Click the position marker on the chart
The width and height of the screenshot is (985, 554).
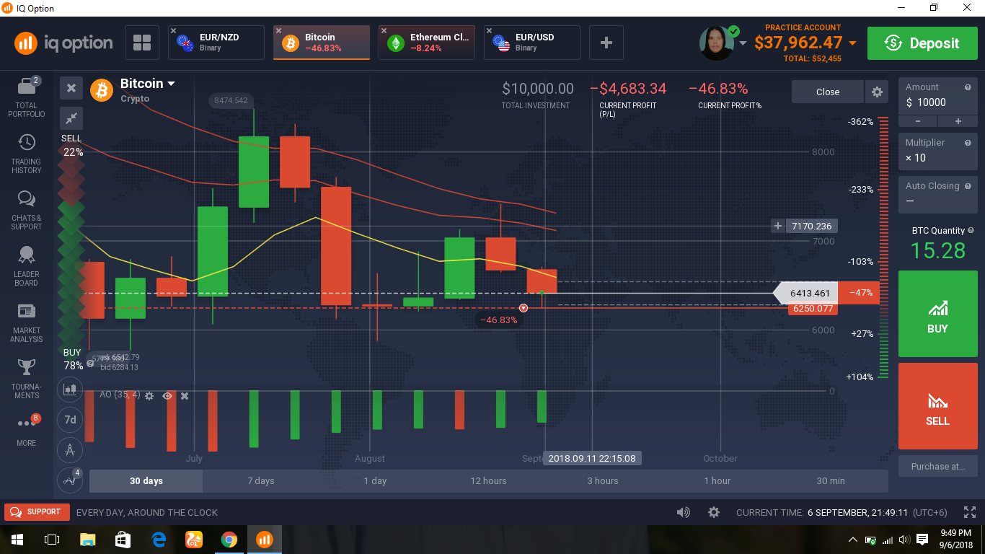524,308
